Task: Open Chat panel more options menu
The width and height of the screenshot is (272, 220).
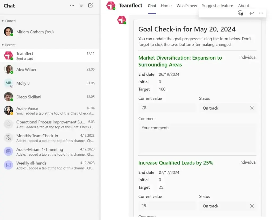Action: (x=72, y=6)
